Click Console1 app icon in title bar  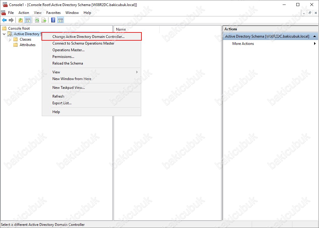[5, 5]
